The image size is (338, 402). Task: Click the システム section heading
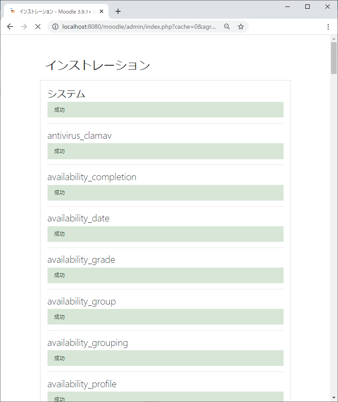(66, 93)
